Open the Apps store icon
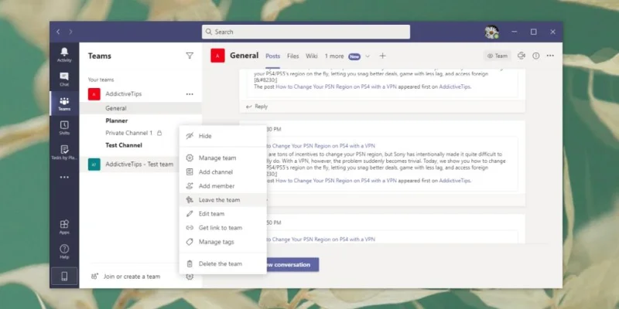Image resolution: width=619 pixels, height=309 pixels. (64, 227)
